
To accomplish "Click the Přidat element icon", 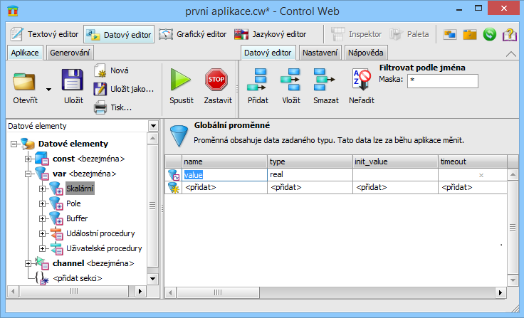I will pos(258,80).
